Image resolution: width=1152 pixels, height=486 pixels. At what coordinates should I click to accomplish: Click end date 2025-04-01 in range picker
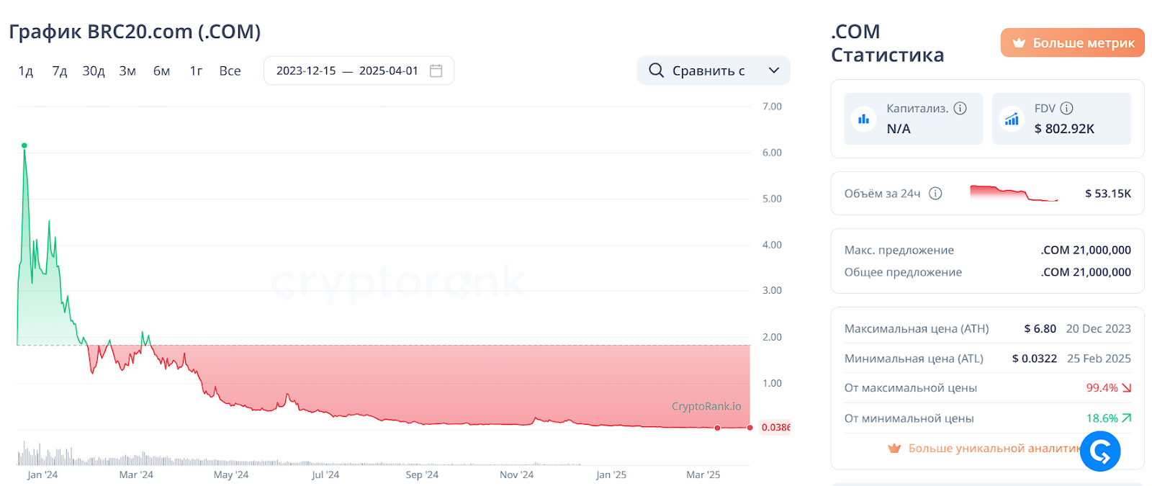[x=389, y=71]
